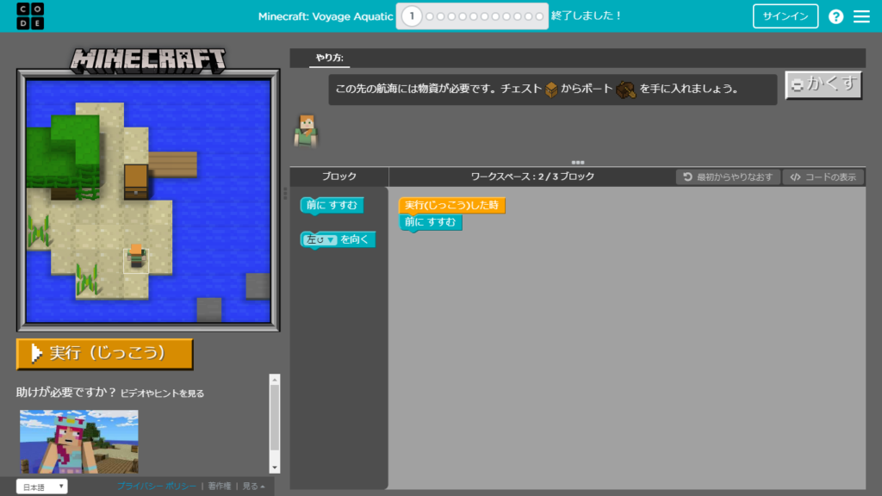This screenshot has width=882, height=496.
Task: Click the chest icon in the instructions
Action: point(551,89)
